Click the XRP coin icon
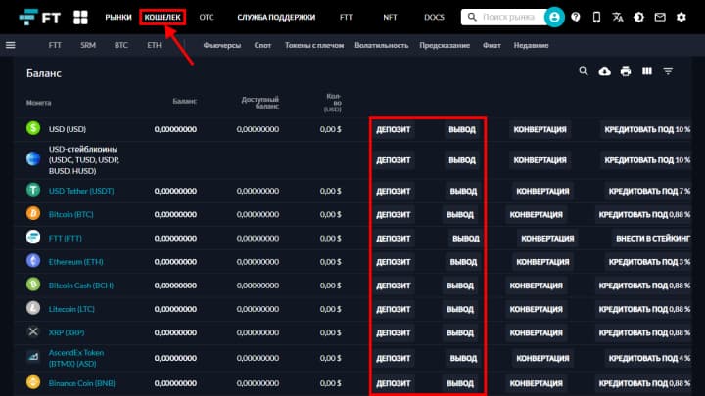The image size is (705, 396). click(33, 331)
